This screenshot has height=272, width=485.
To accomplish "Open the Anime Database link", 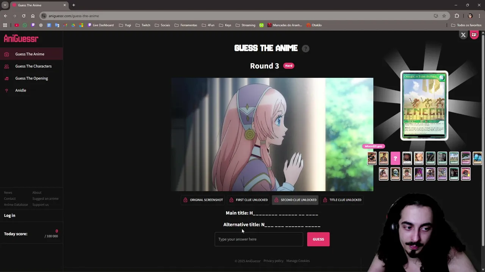I will [16, 205].
